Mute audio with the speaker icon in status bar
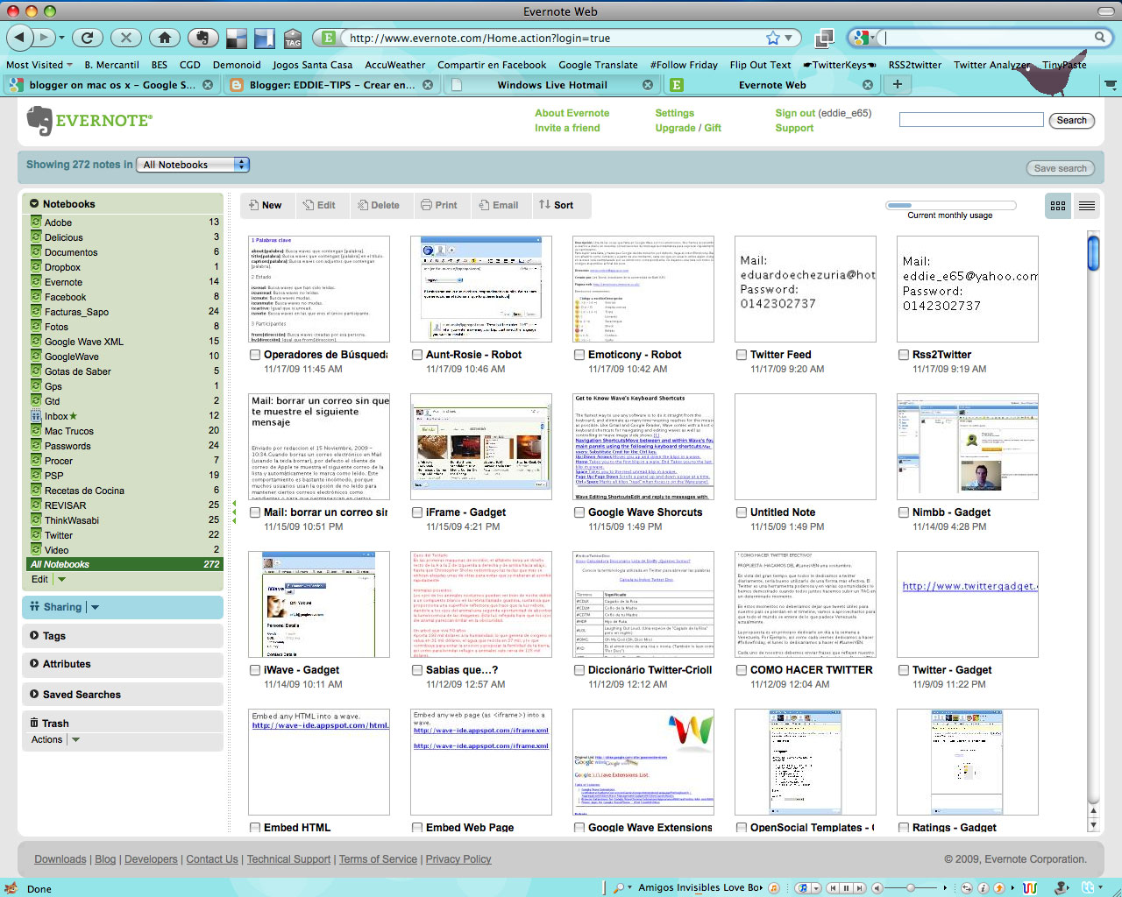Screen dimensions: 1122x897 pos(877,887)
